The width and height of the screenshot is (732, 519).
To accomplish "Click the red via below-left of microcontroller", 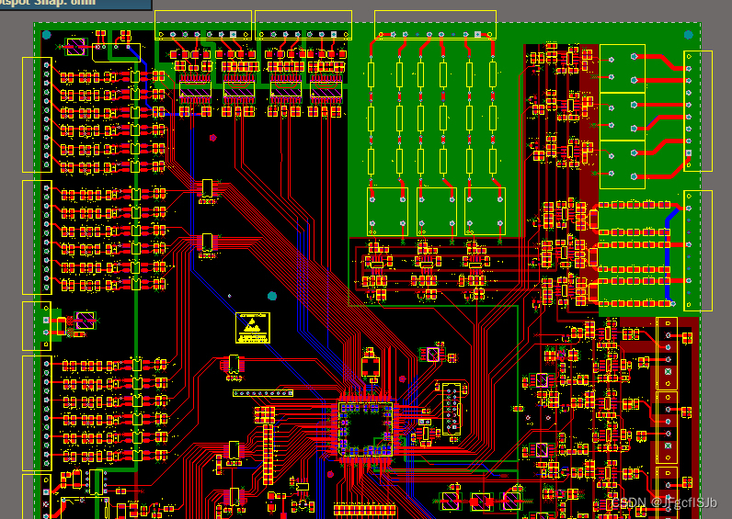I will pos(330,474).
